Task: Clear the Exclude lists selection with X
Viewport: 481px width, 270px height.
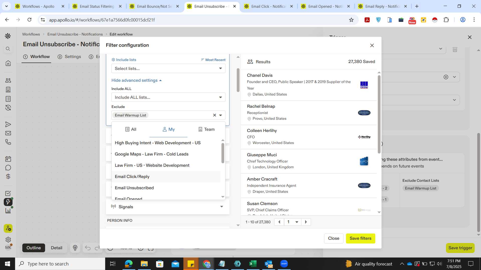Action: tap(214, 115)
